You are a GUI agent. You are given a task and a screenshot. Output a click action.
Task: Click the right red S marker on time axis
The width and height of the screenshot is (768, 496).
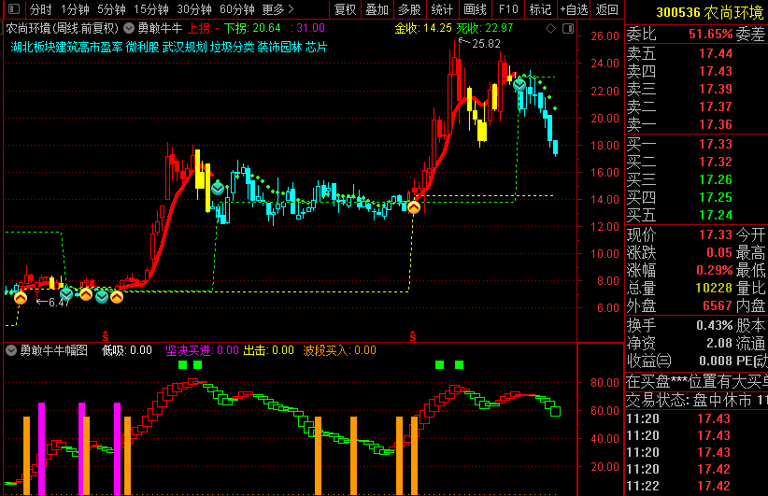pyautogui.click(x=412, y=333)
